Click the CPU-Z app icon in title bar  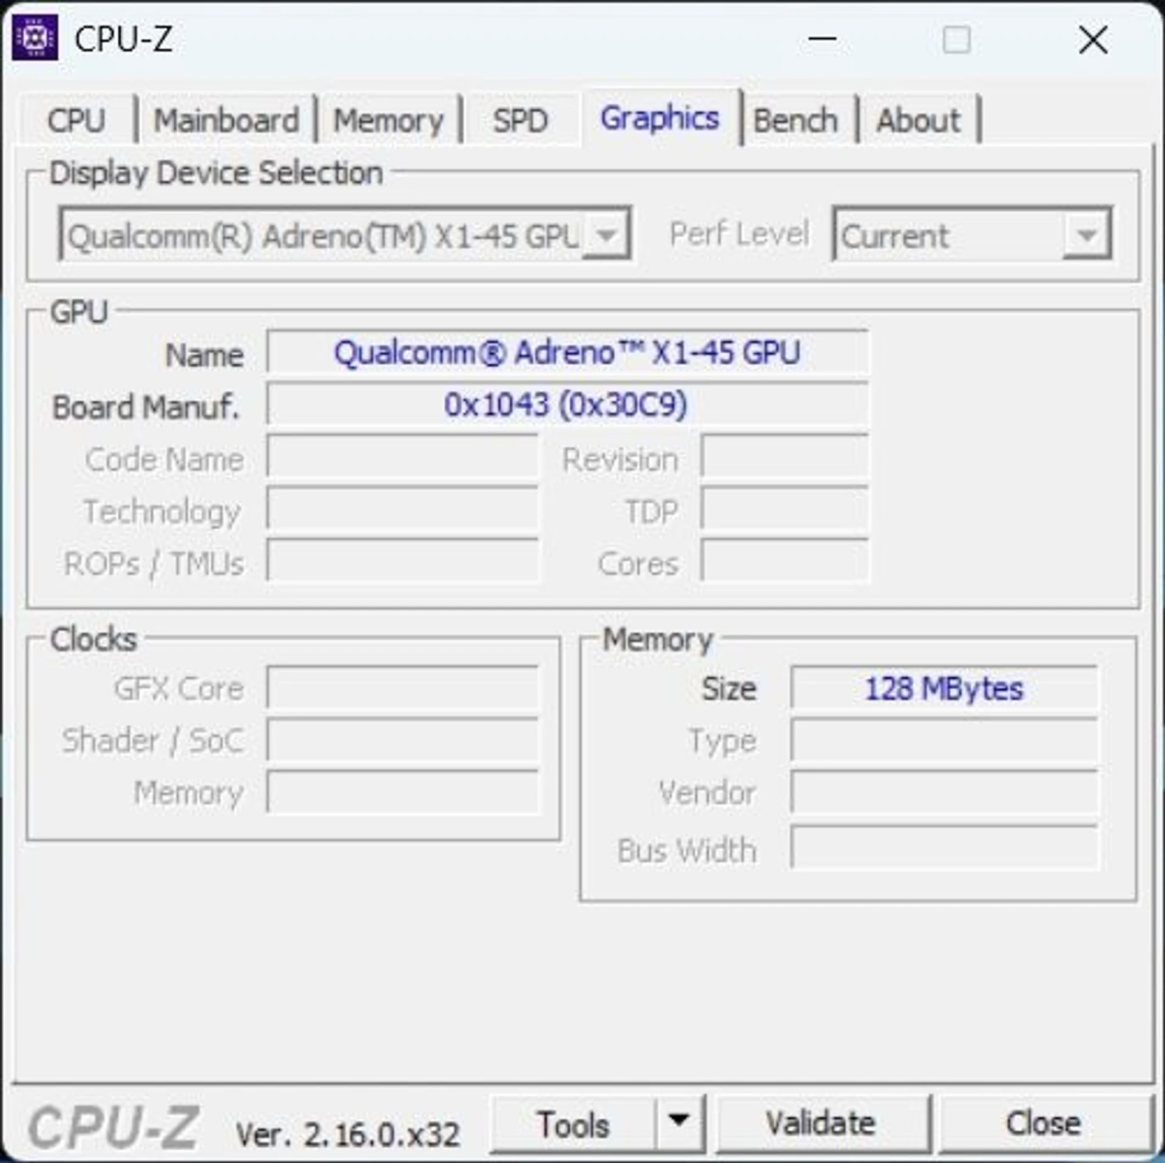(35, 38)
